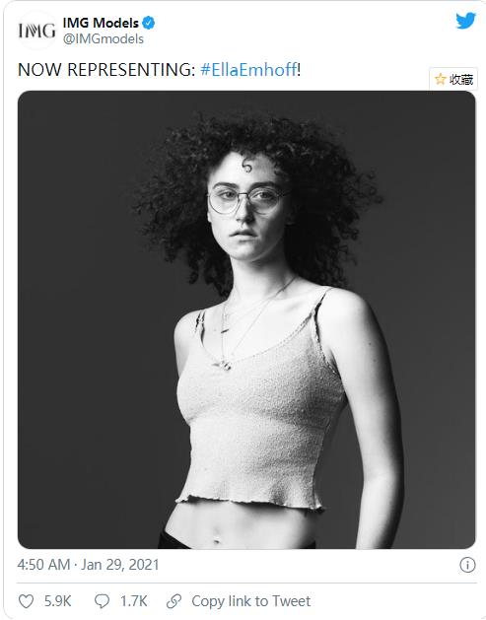Click the Jan 29, 2021 date
This screenshot has height=620, width=486.
point(120,565)
